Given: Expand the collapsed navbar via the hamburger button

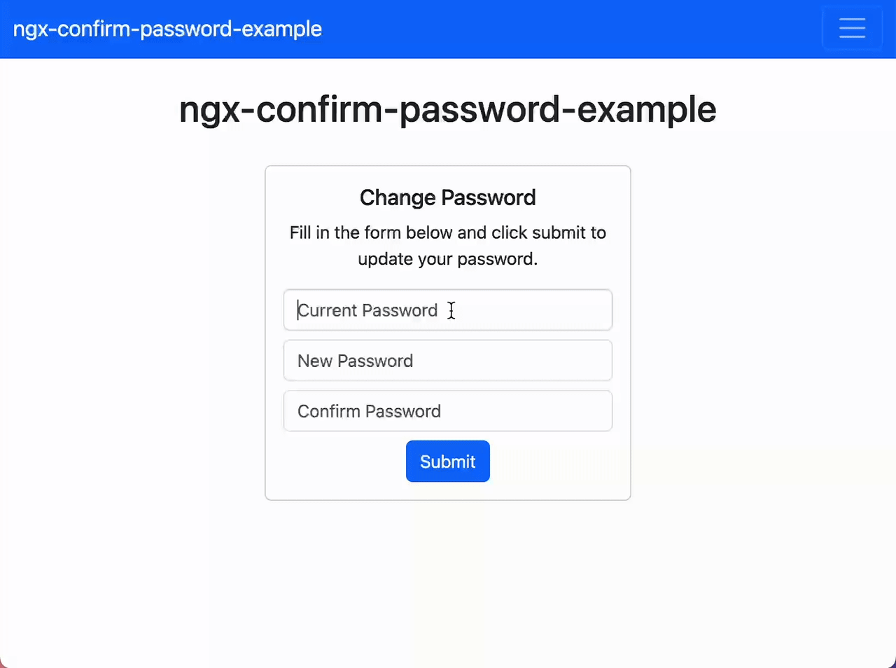Looking at the screenshot, I should coord(852,28).
